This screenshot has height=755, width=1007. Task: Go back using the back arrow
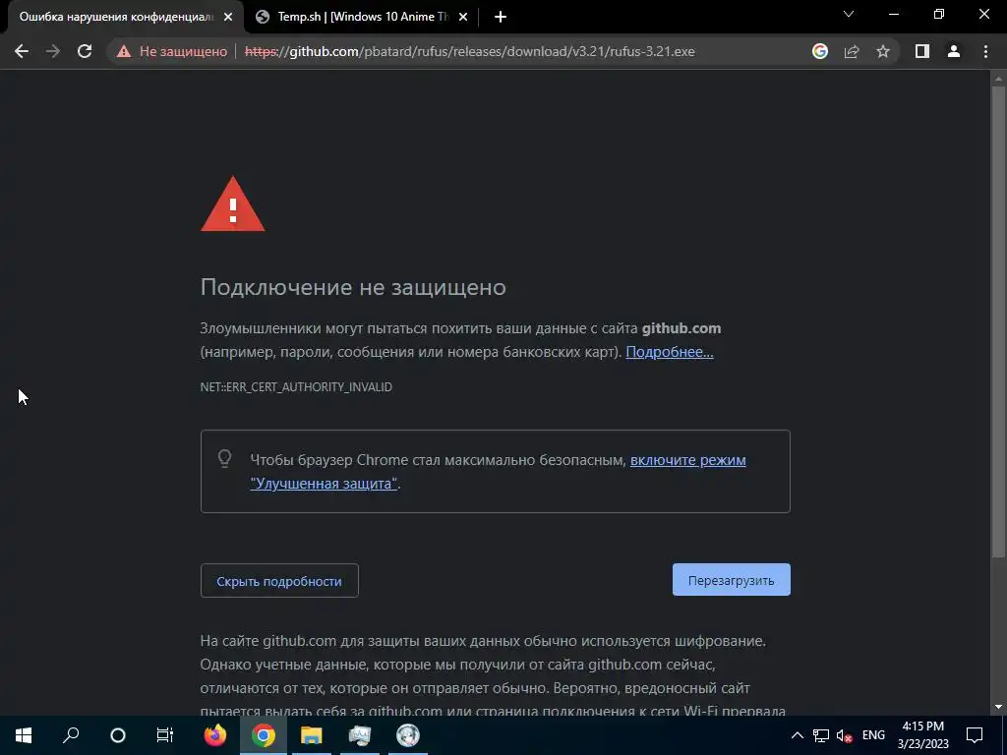point(22,51)
